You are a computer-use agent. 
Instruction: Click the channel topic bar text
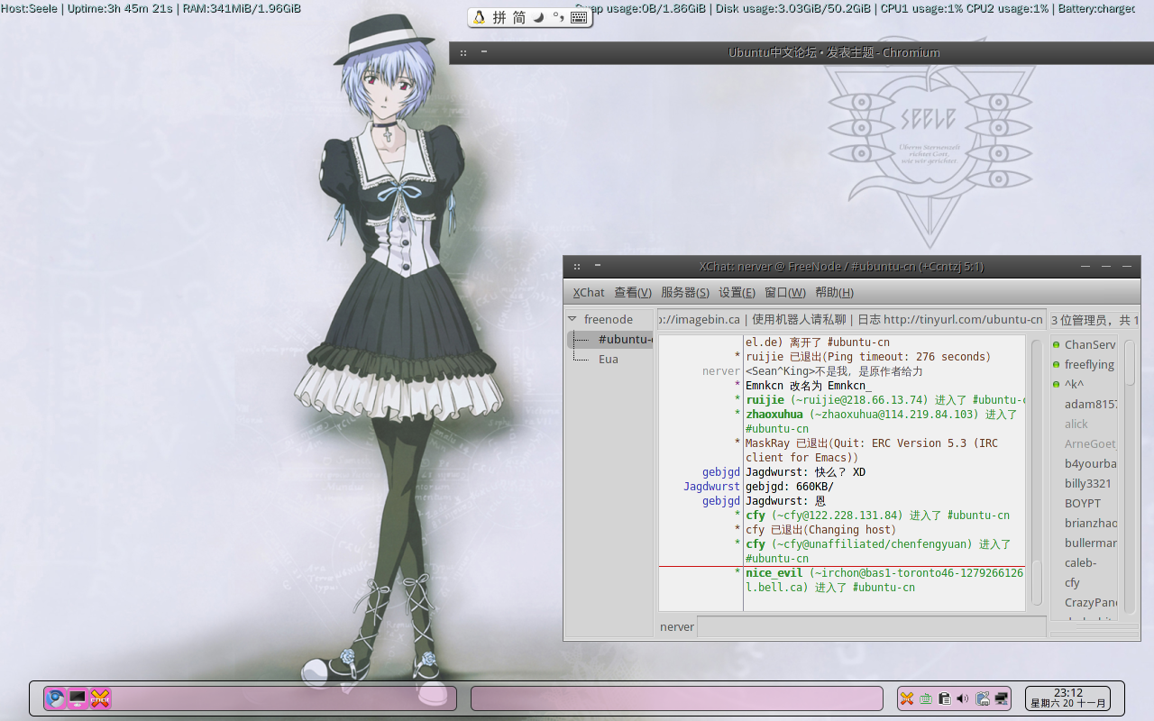[x=852, y=319]
